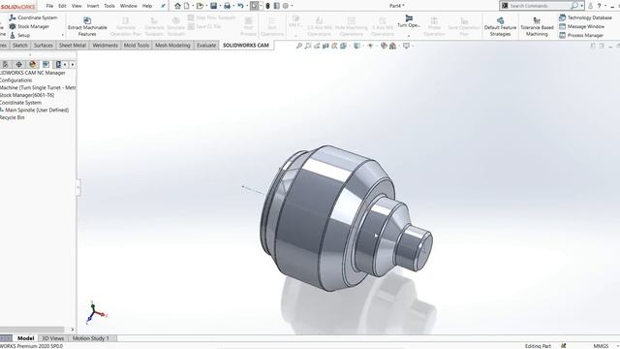The image size is (620, 349).
Task: Select Stock Manager[6061-T6] tree item
Action: pyautogui.click(x=27, y=95)
